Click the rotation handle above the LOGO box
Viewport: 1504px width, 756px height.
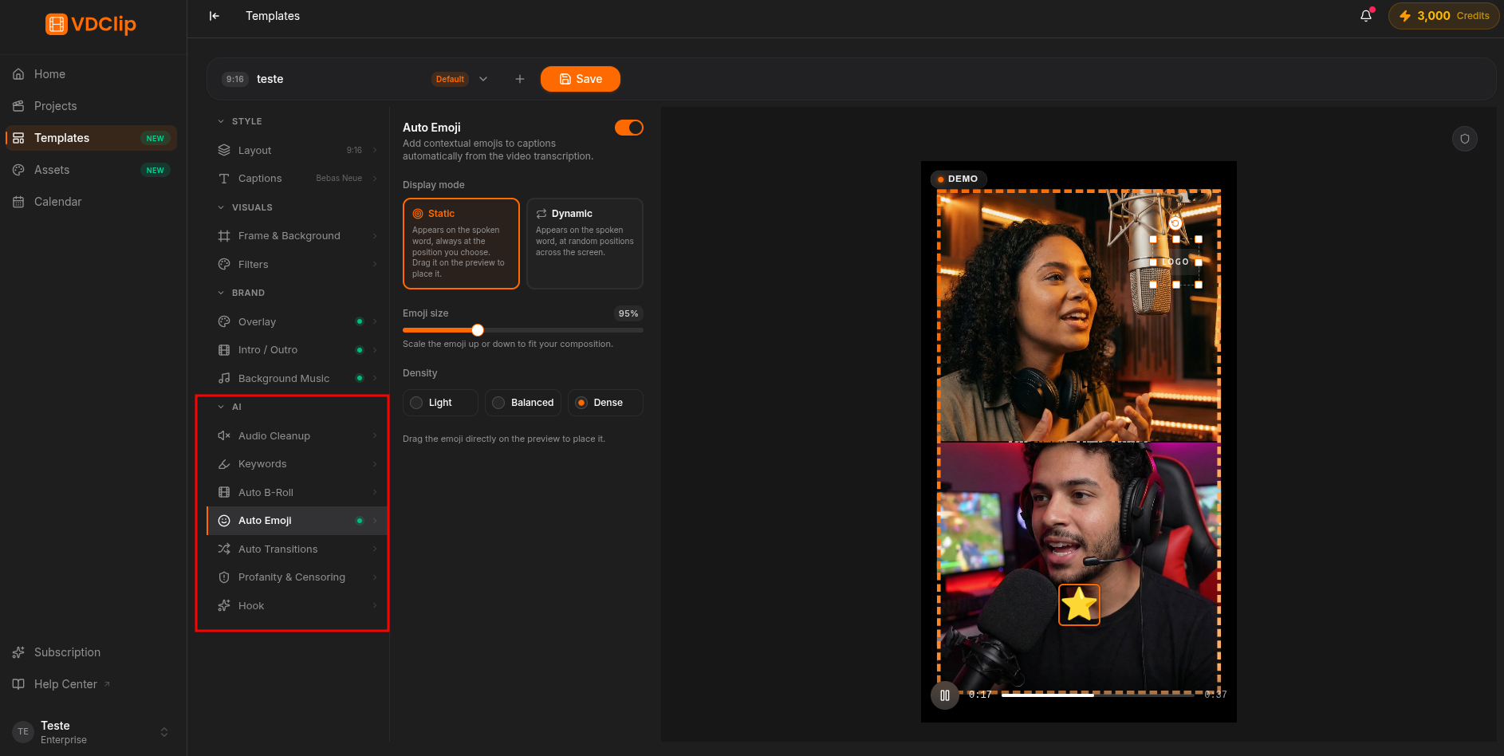pyautogui.click(x=1175, y=223)
